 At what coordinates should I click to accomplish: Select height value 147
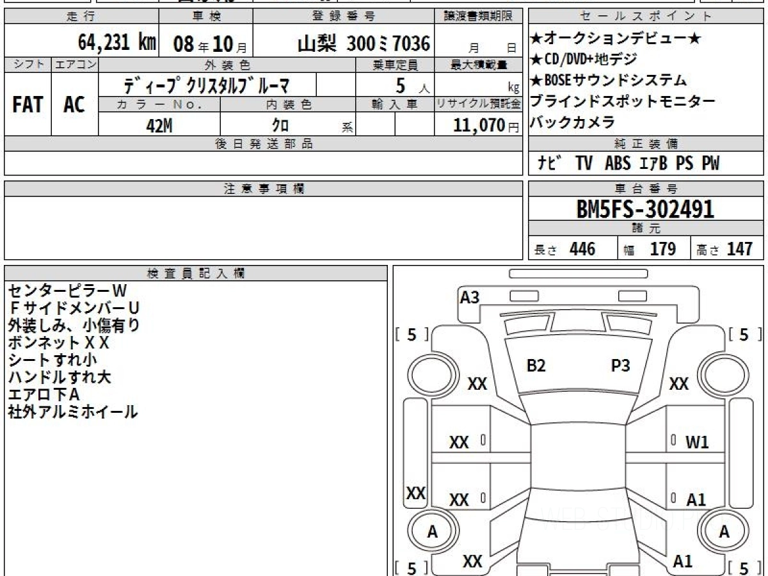pyautogui.click(x=740, y=249)
